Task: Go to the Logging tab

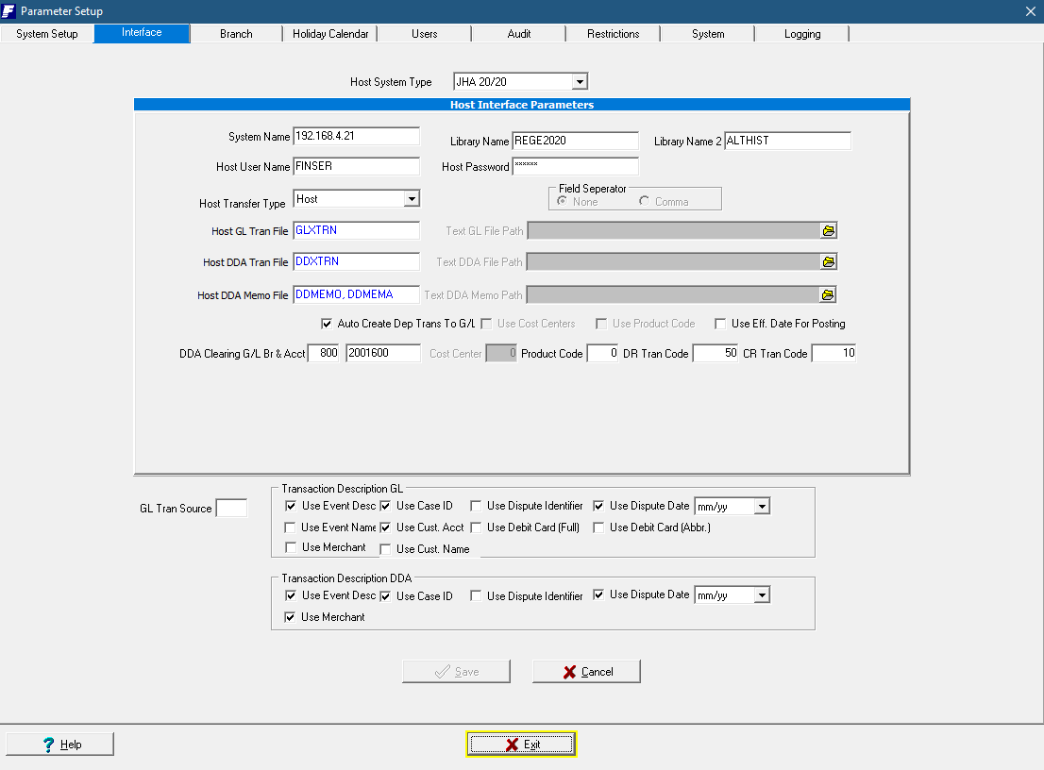Action: (x=801, y=34)
